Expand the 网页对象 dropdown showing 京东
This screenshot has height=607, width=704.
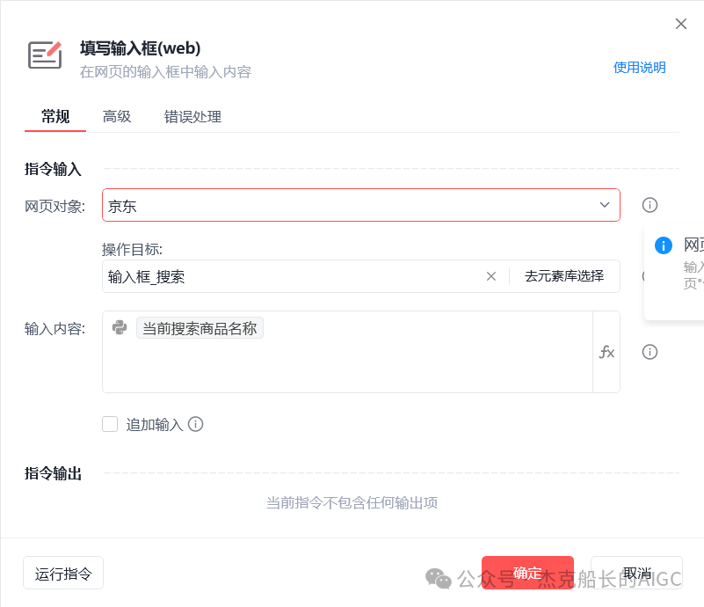(361, 205)
